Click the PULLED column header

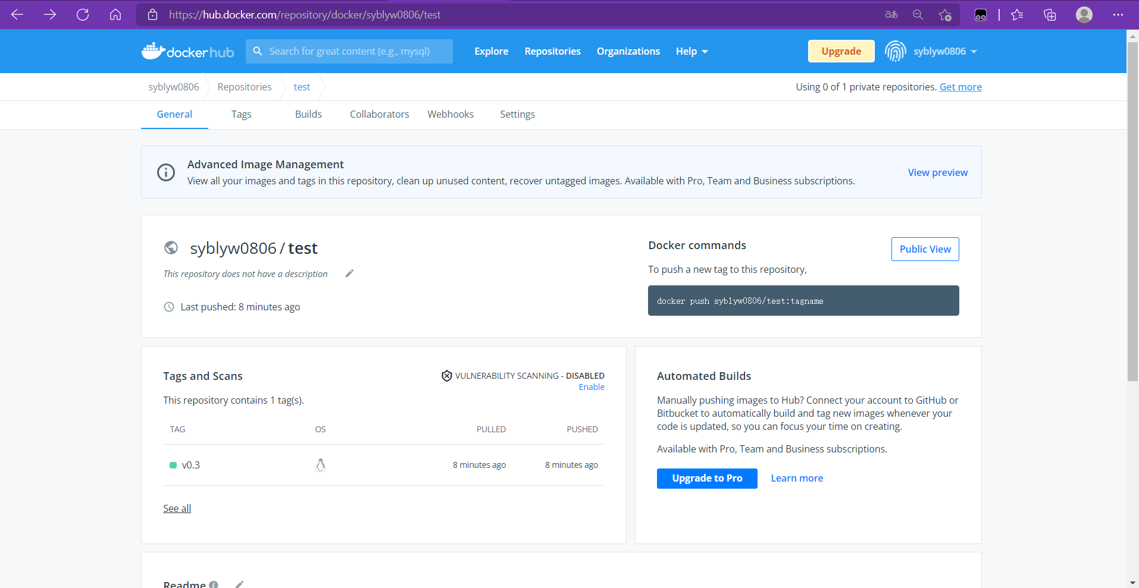pyautogui.click(x=491, y=429)
